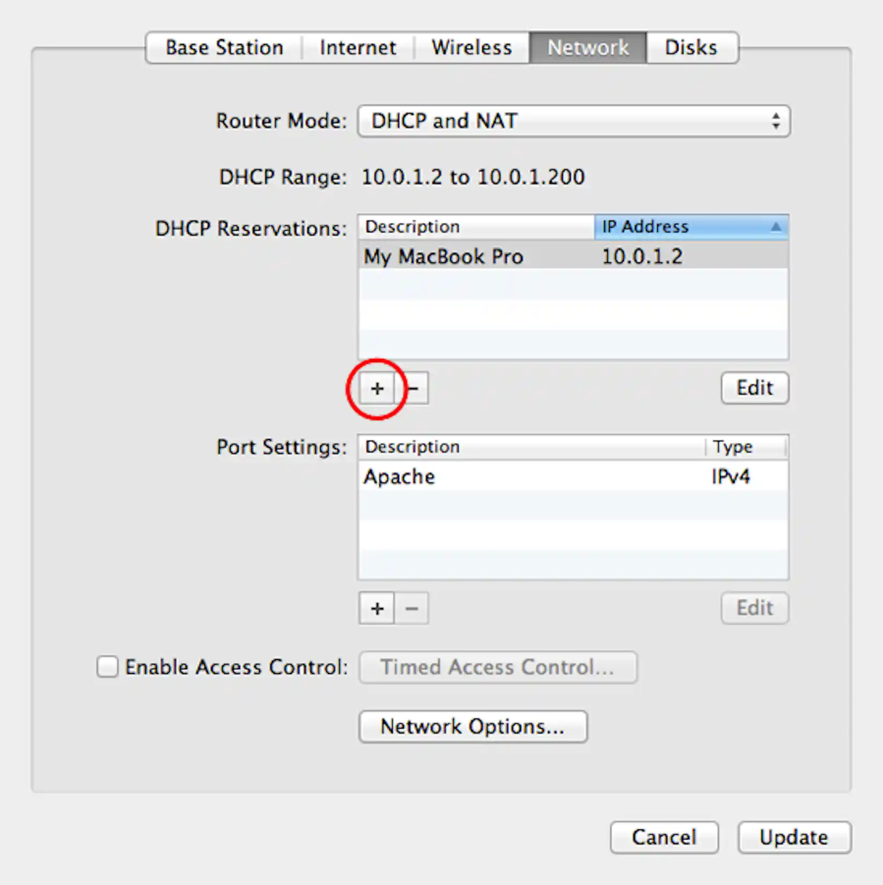The width and height of the screenshot is (883, 885).
Task: Toggle the access control setting off
Action: pyautogui.click(x=107, y=667)
